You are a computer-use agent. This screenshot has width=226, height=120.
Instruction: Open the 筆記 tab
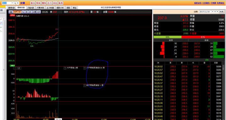[x=75, y=8]
